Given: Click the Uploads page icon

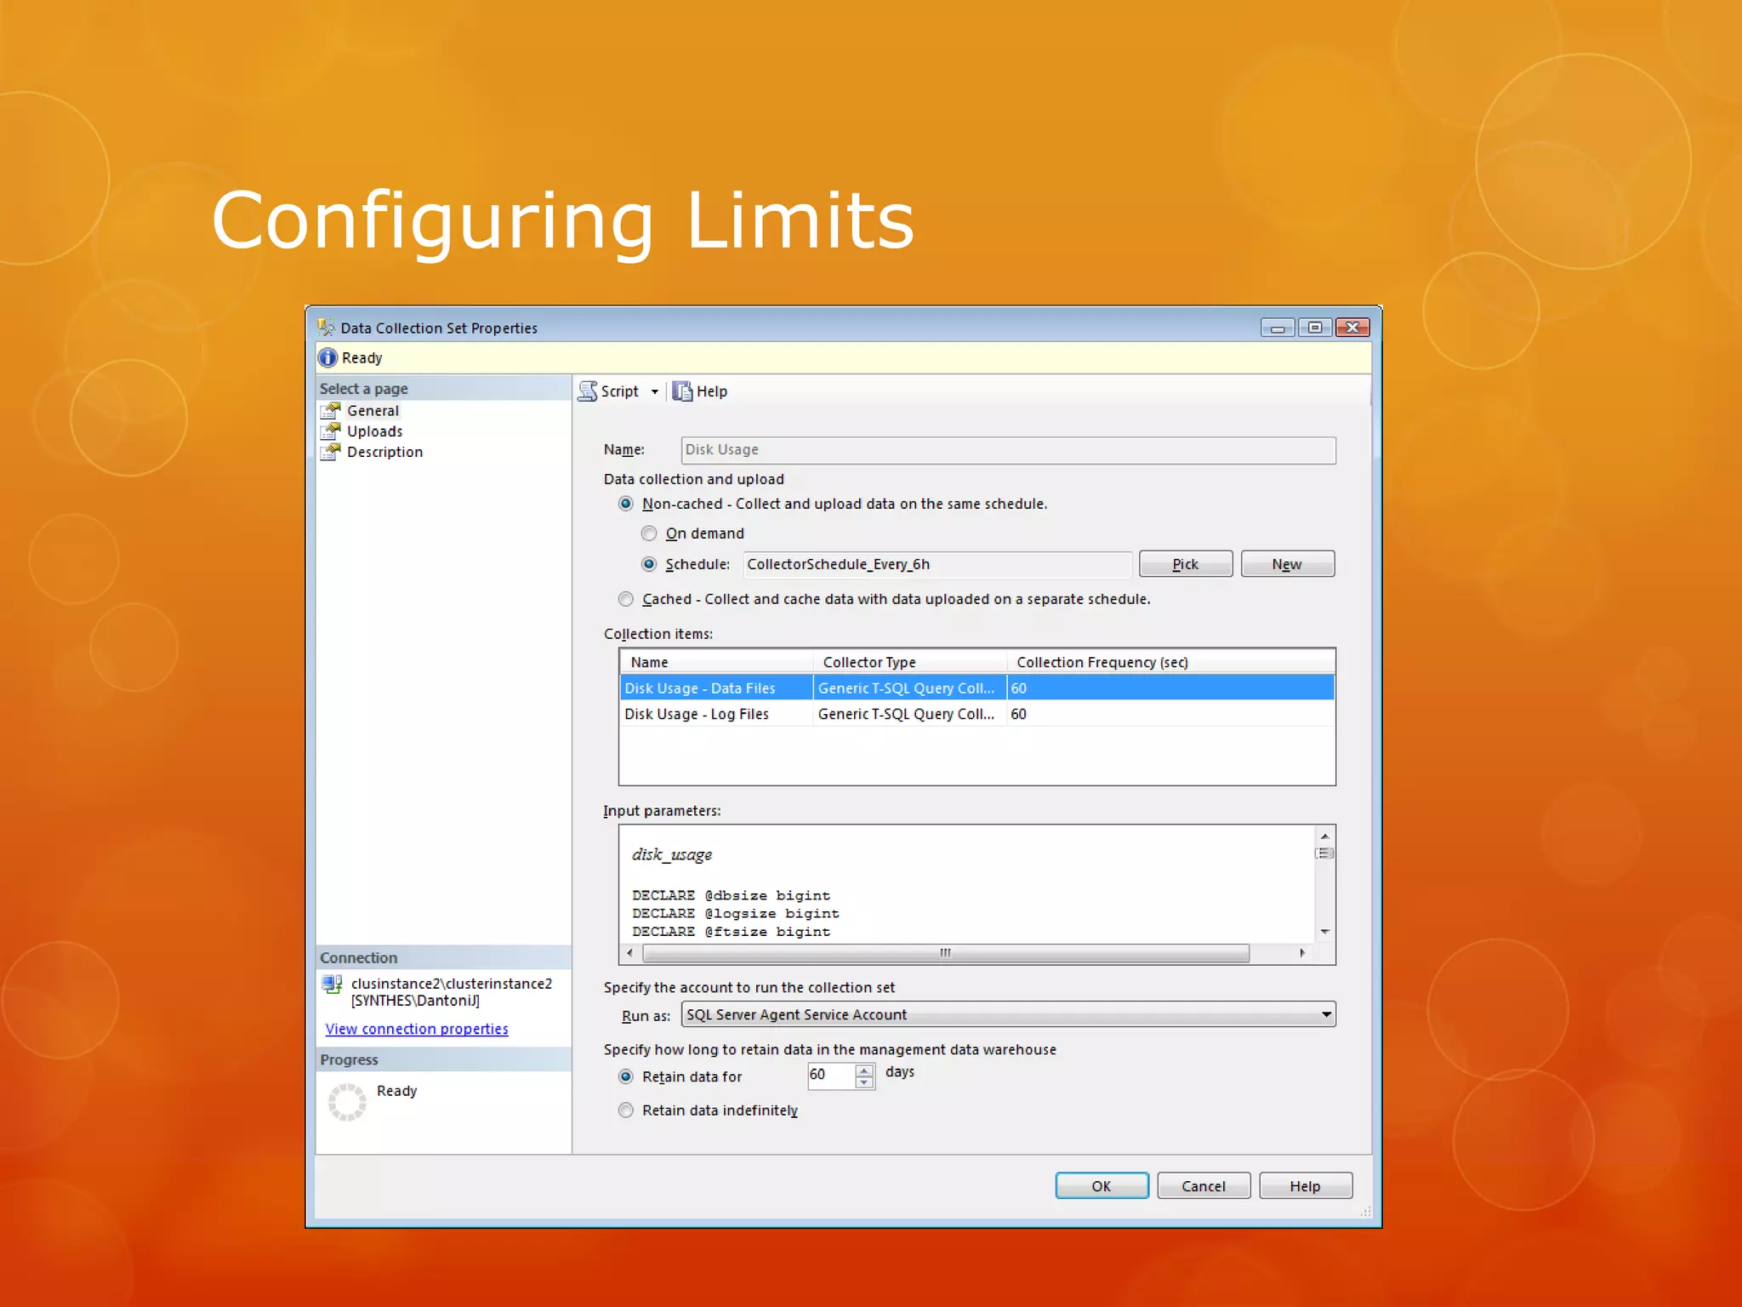Looking at the screenshot, I should pyautogui.click(x=330, y=431).
